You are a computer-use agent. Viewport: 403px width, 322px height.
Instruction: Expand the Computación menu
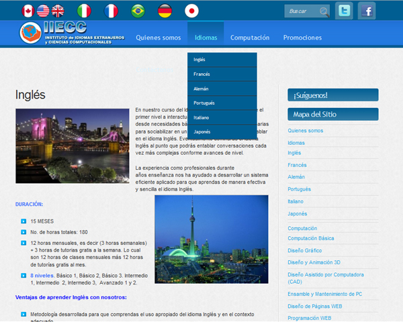click(250, 38)
